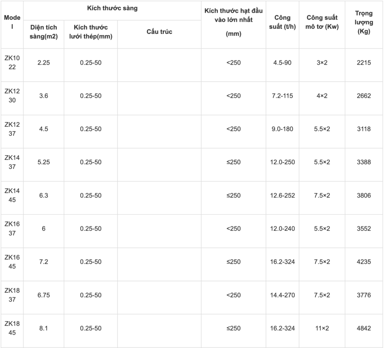Select the capacity cell 14.4-270
The width and height of the screenshot is (384, 348).
tap(282, 295)
